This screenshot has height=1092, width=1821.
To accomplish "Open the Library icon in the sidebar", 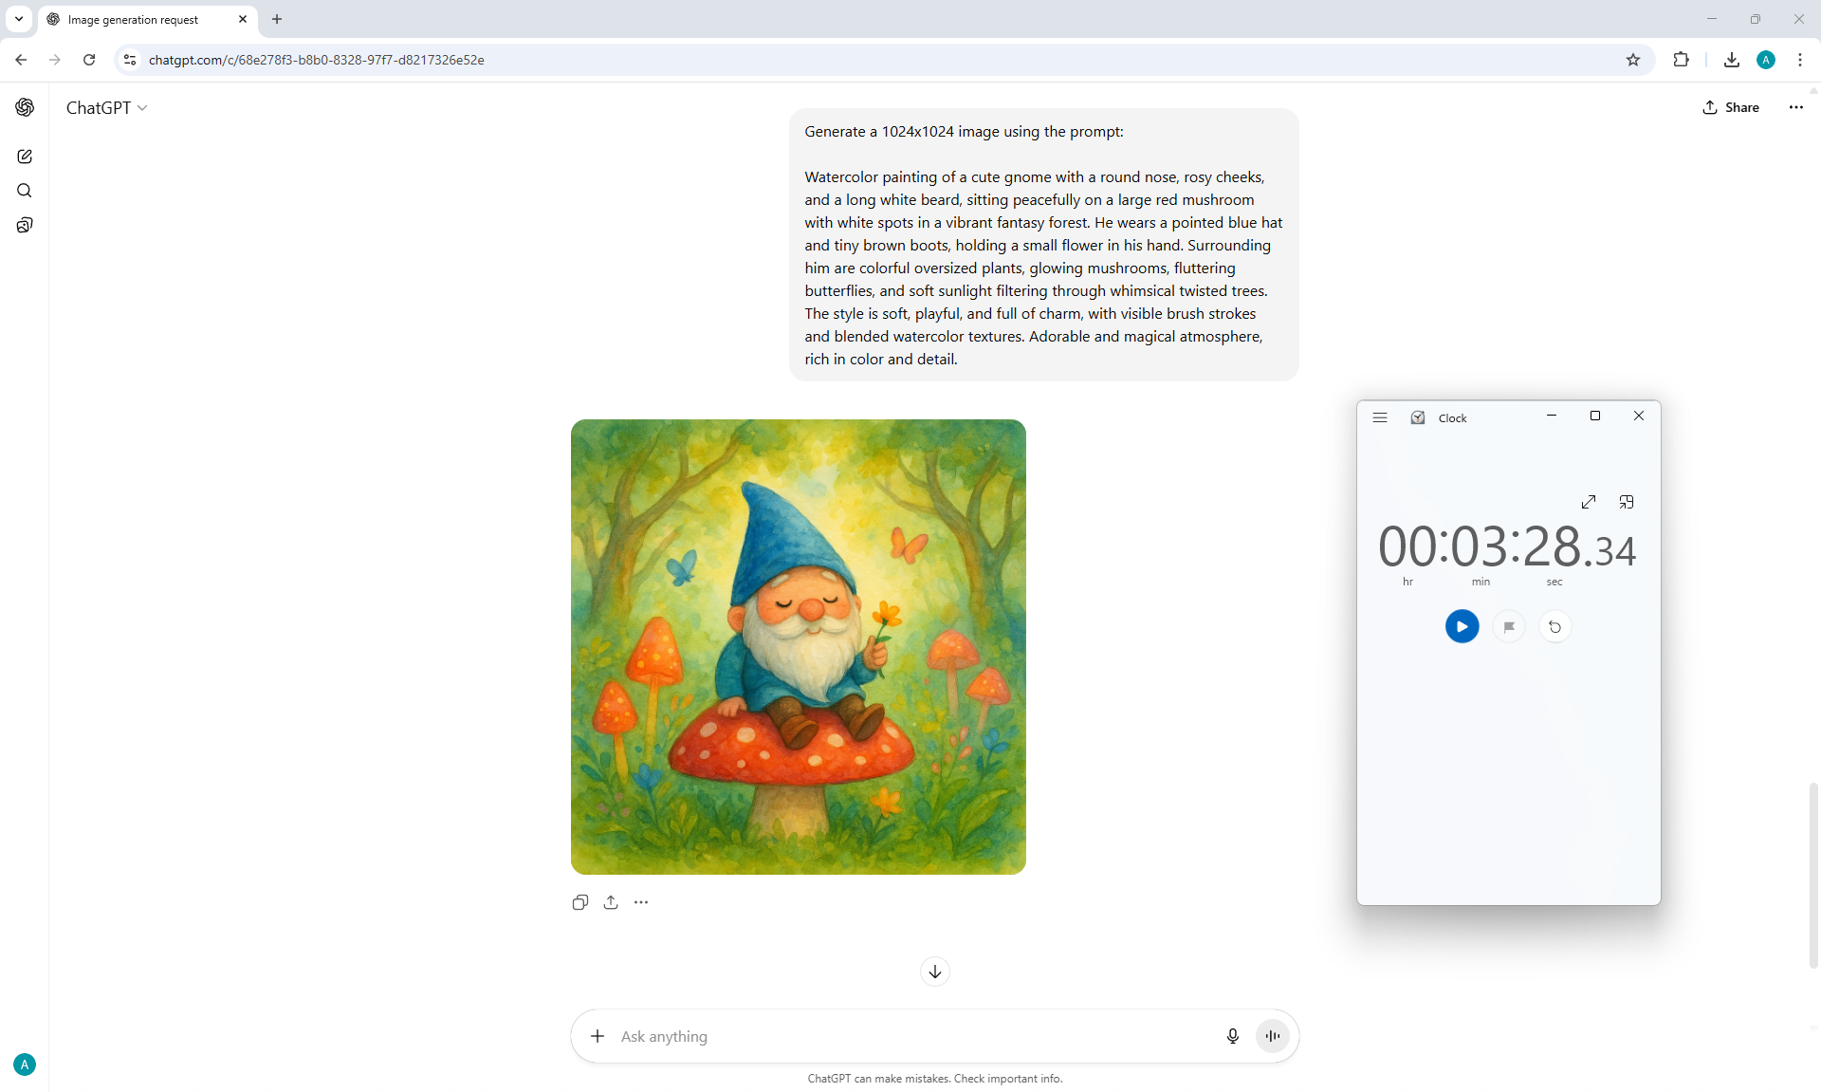I will [25, 225].
